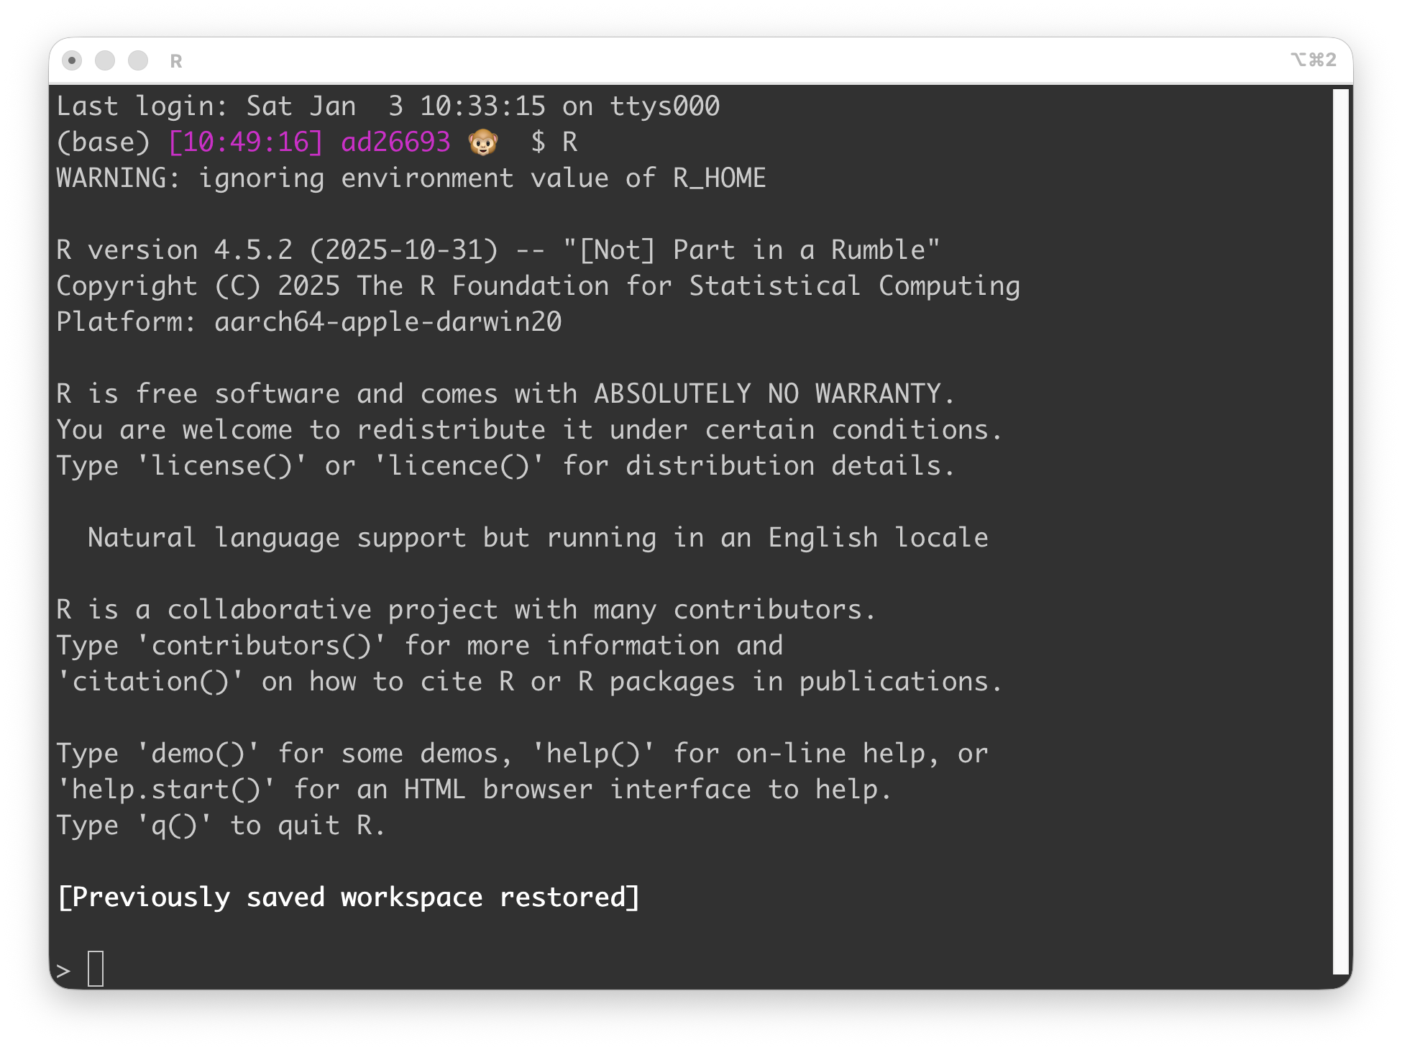
Task: Click the close window button with dot
Action: click(72, 61)
